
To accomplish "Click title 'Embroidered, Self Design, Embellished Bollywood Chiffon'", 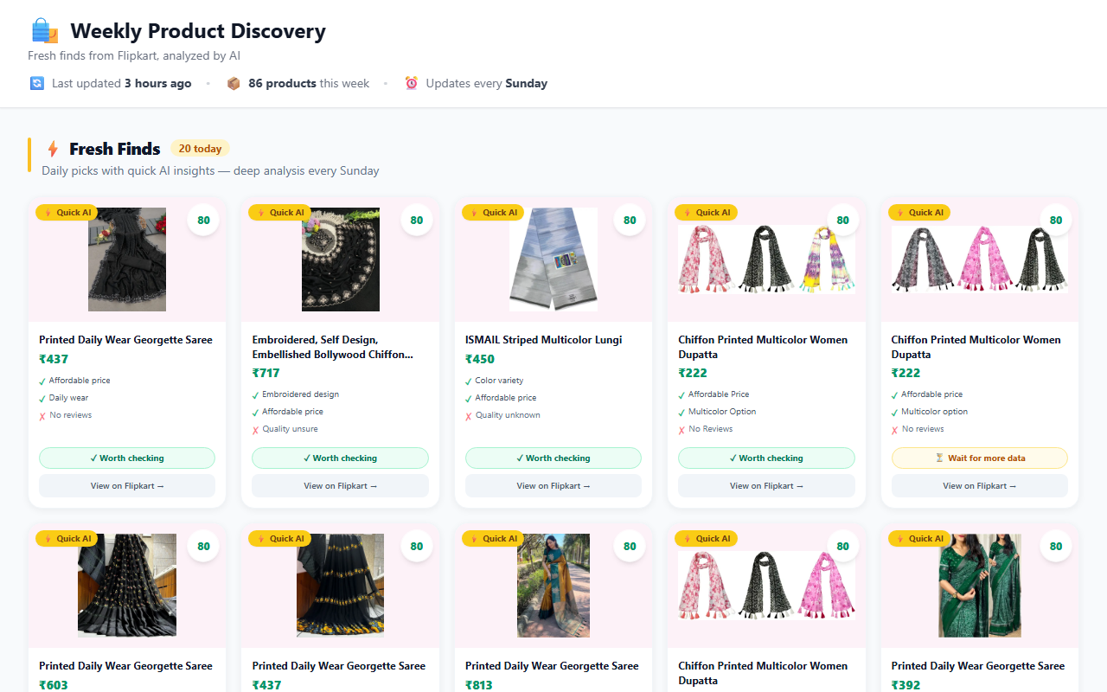I will click(333, 347).
